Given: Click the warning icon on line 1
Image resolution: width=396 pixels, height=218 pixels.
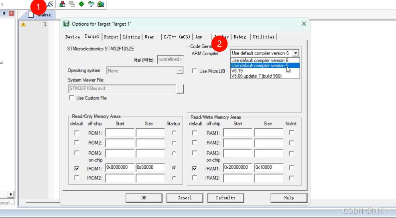Looking at the screenshot, I should pos(23,24).
